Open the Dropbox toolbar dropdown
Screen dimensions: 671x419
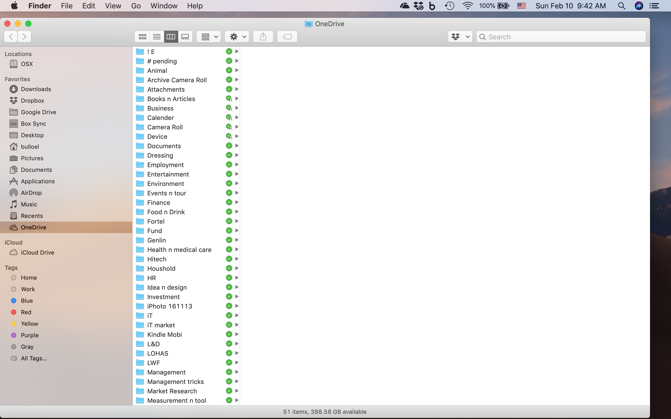click(460, 37)
